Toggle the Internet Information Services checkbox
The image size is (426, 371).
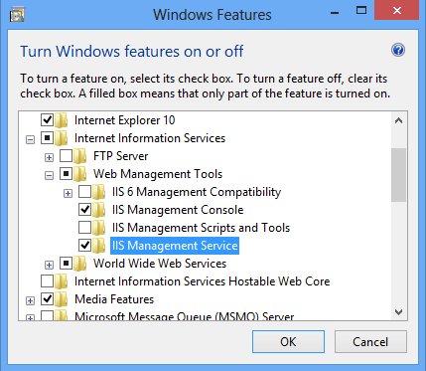click(x=47, y=137)
